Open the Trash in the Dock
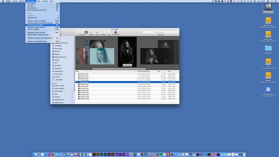Screen dimensions: 279x157 pyautogui.click(x=244, y=154)
